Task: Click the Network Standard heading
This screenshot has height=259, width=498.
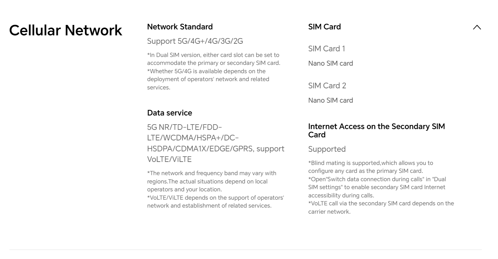Action: point(180,27)
